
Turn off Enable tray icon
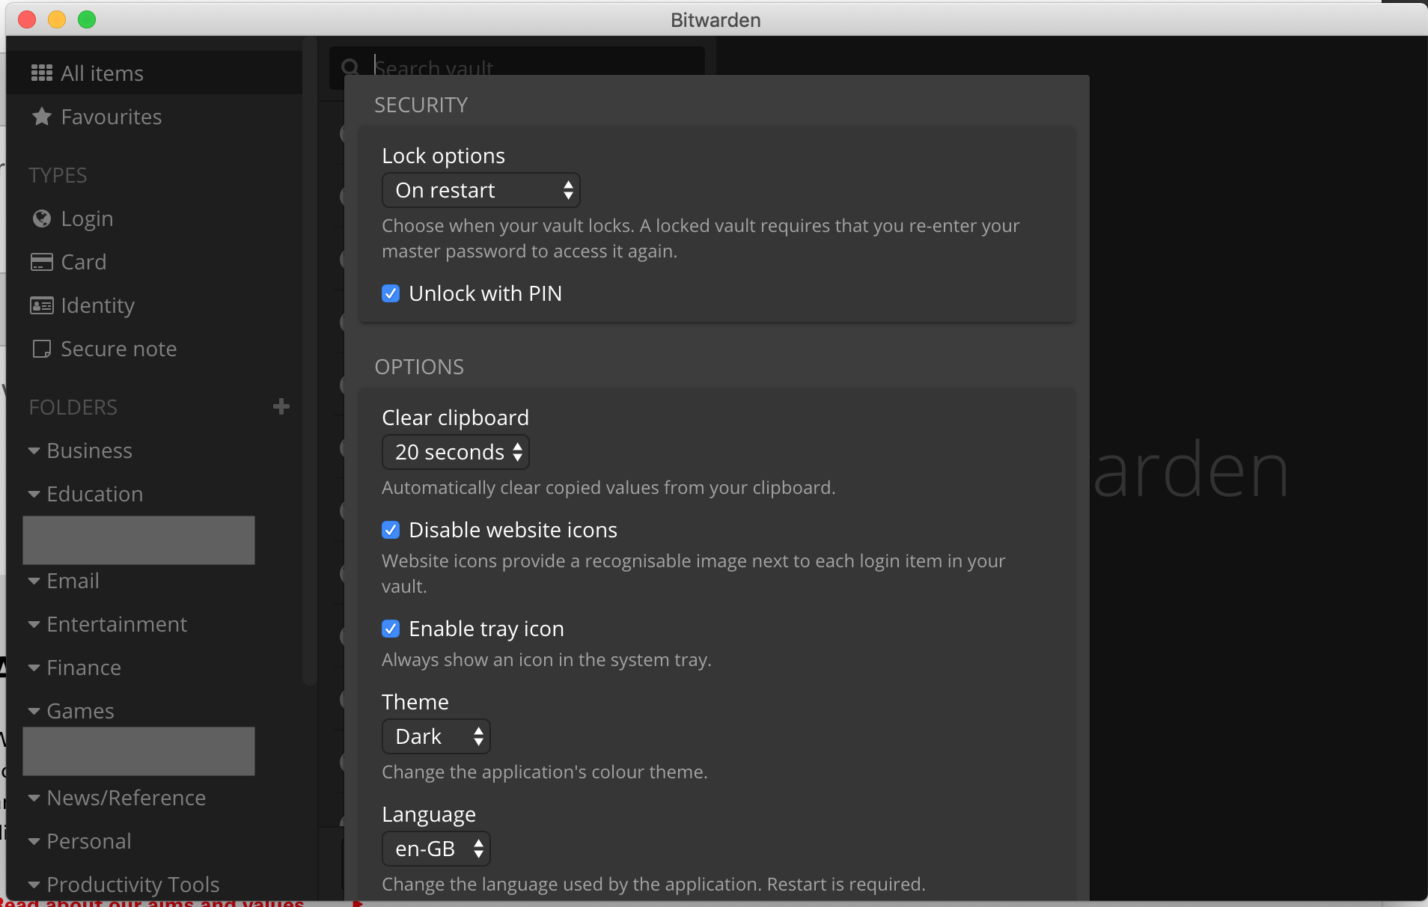click(x=391, y=629)
